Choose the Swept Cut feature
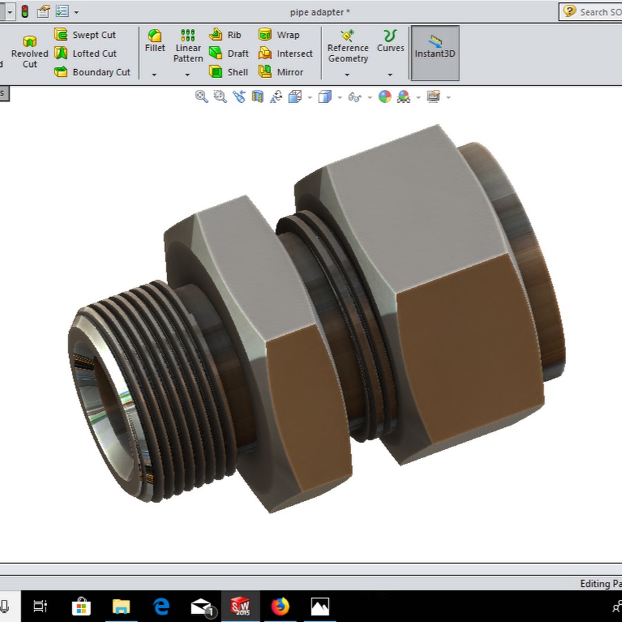The height and width of the screenshot is (622, 622). tap(85, 35)
